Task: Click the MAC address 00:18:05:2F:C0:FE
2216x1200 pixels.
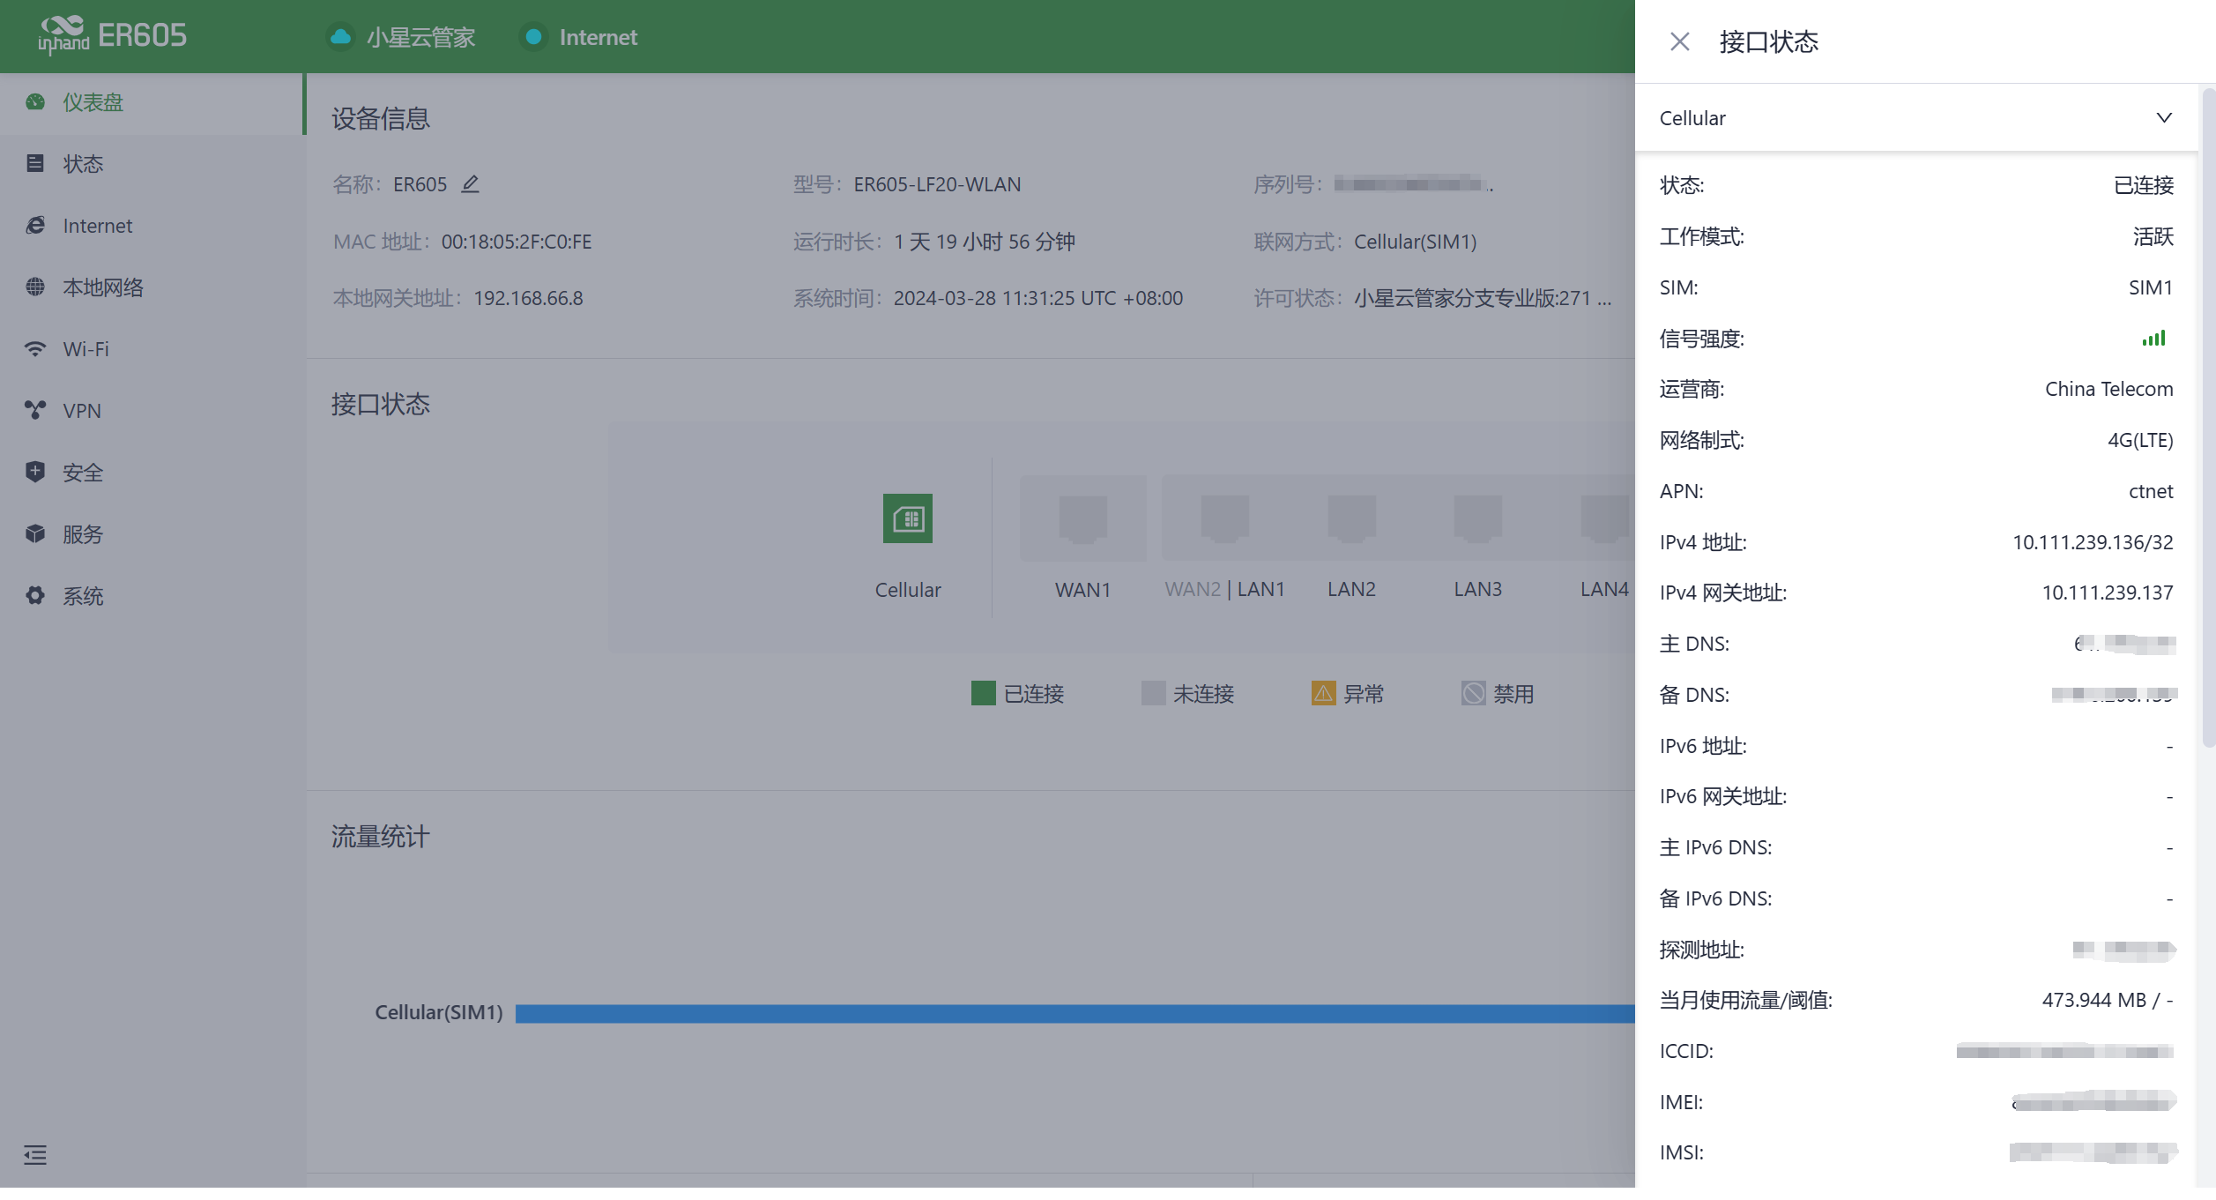Action: [x=517, y=242]
